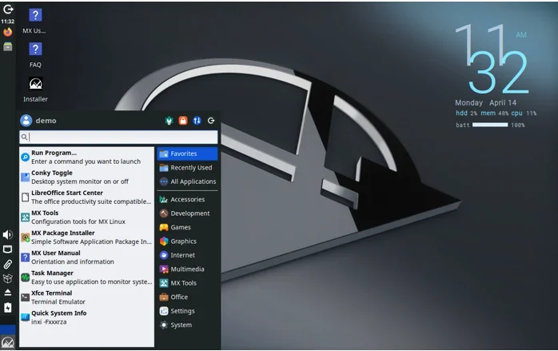Browse the MX Tools category
This screenshot has height=351, width=558.
click(x=187, y=283)
